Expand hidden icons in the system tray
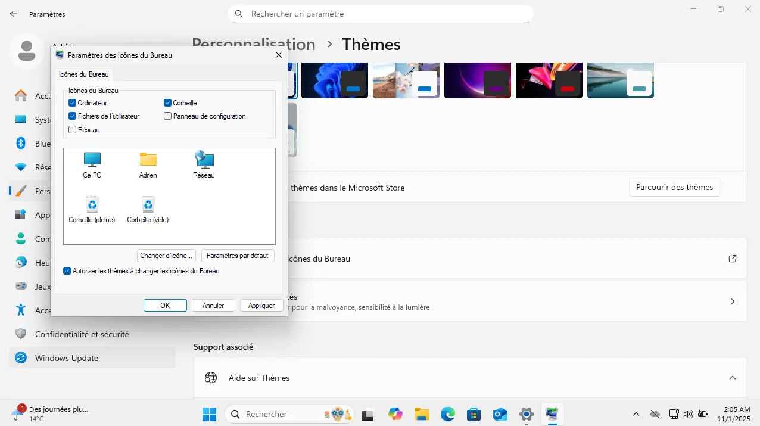Viewport: 760px width, 426px height. (636, 413)
